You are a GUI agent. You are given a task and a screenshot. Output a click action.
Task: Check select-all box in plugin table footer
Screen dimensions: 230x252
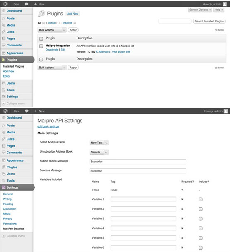[41, 59]
